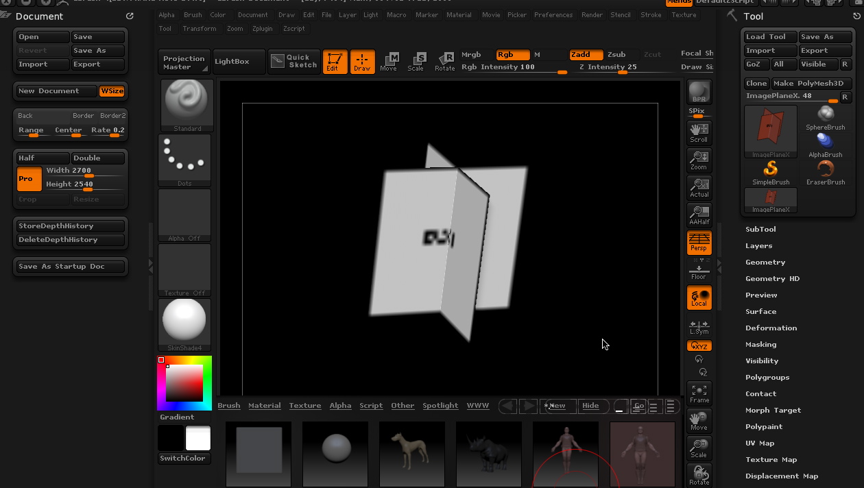This screenshot has width=864, height=488.
Task: Expand the Displacement Map subpalette
Action: click(x=782, y=476)
